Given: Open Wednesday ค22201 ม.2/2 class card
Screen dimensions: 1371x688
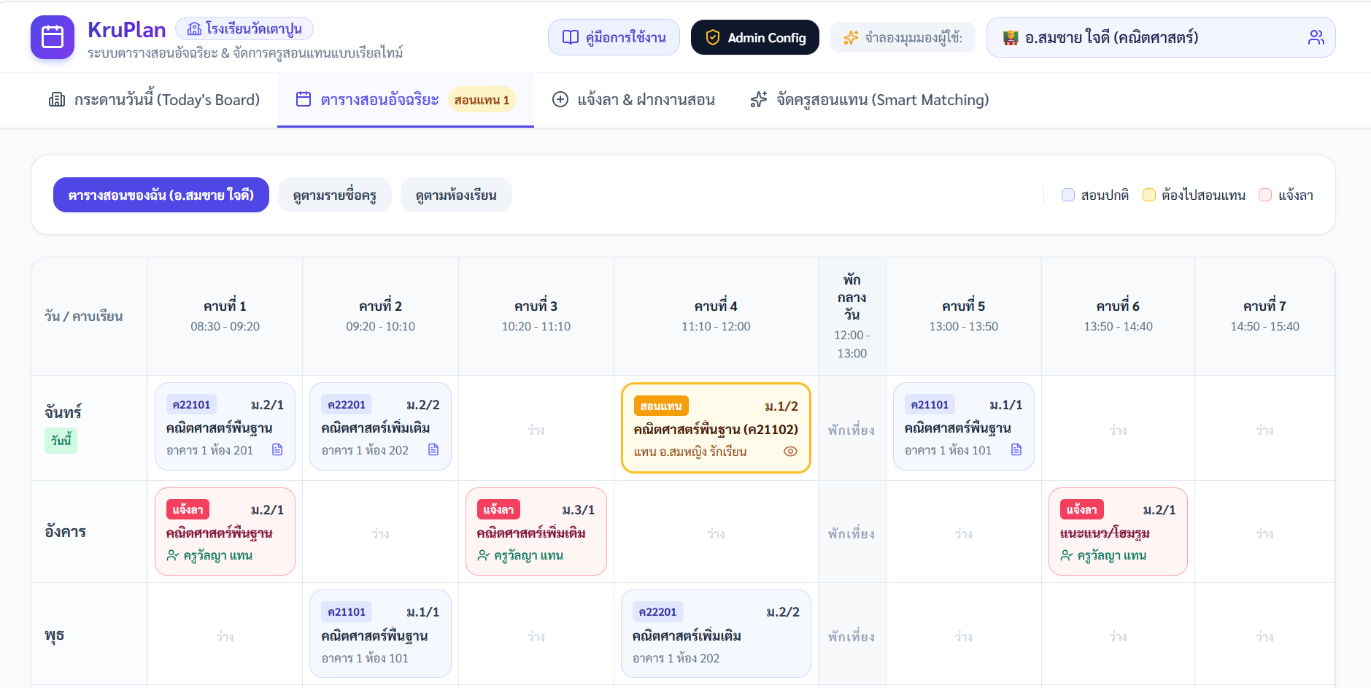Looking at the screenshot, I should tap(716, 633).
